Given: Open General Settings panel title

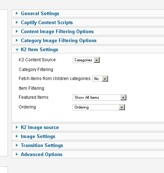Looking at the screenshot, I should pos(40,13).
